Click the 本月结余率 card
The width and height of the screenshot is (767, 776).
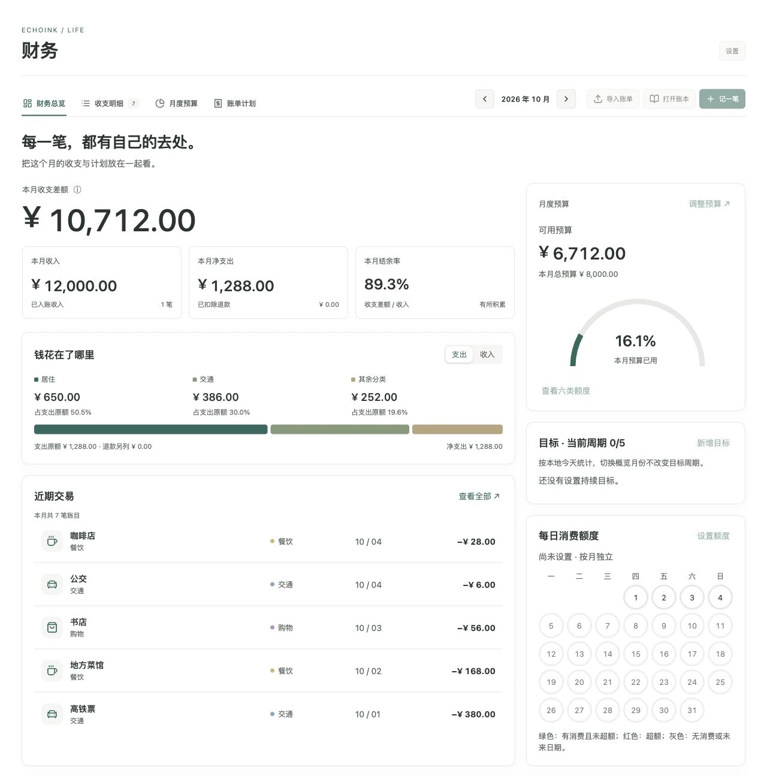435,282
